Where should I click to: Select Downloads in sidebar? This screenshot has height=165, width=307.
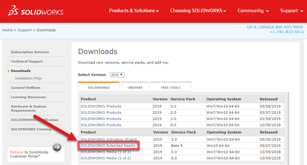point(21,71)
